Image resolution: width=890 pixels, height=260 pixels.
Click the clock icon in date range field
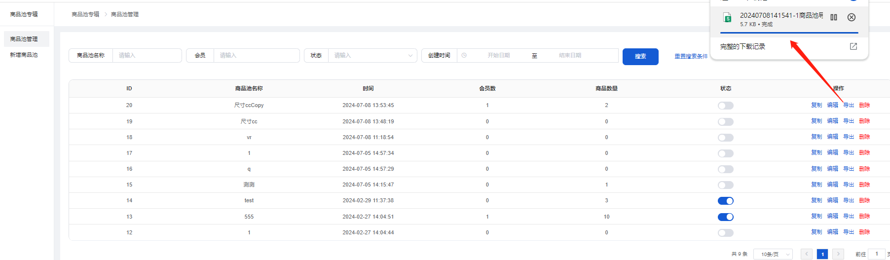(464, 56)
